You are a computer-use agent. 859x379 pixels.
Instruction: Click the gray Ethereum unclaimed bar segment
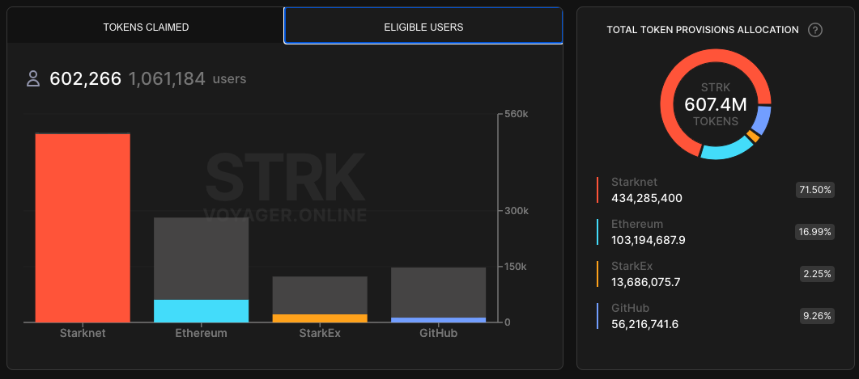[x=201, y=259]
